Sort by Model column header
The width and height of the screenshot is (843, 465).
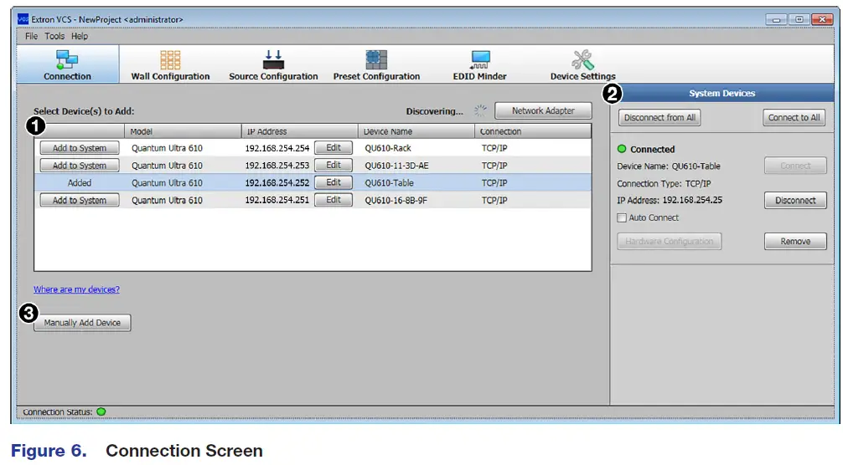click(x=183, y=131)
